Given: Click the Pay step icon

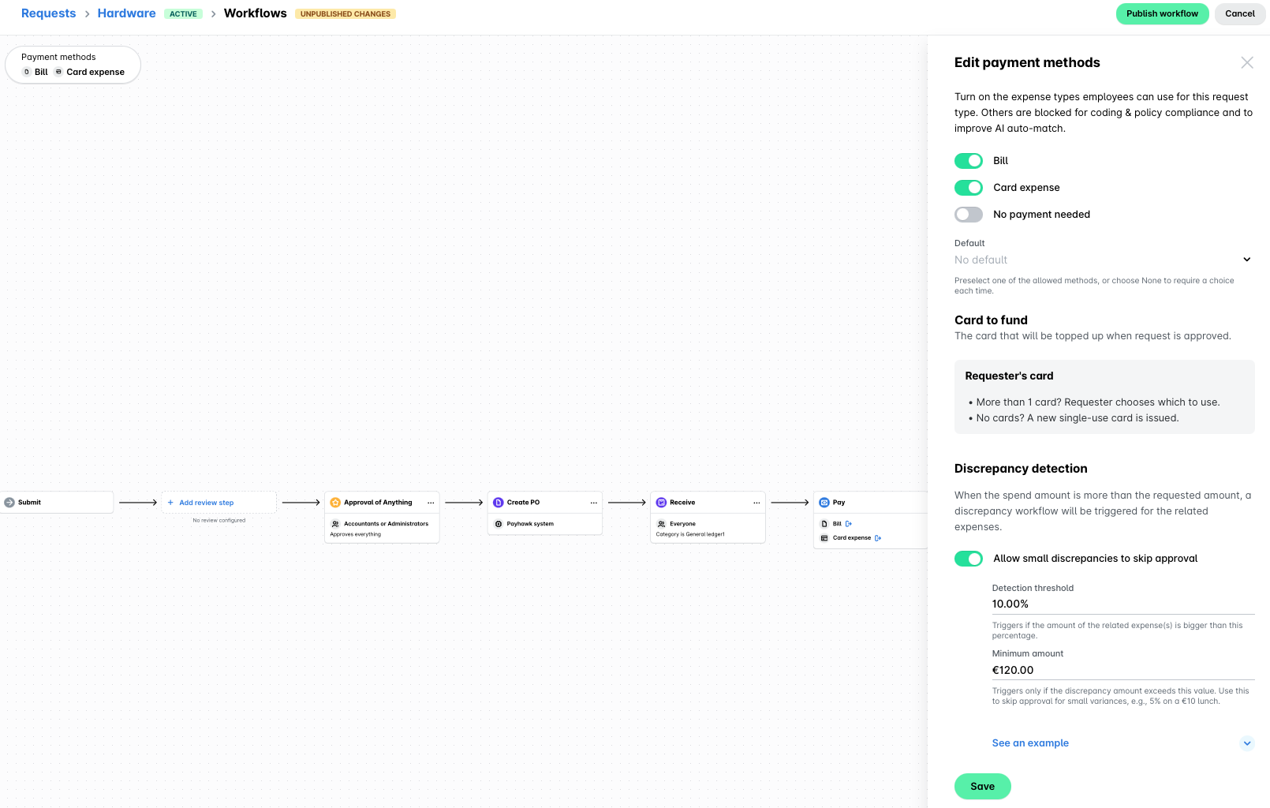Looking at the screenshot, I should [824, 502].
